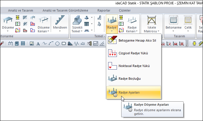Open the Çelik design table button
This screenshot has height=121, width=203.
pyautogui.click(x=188, y=24)
